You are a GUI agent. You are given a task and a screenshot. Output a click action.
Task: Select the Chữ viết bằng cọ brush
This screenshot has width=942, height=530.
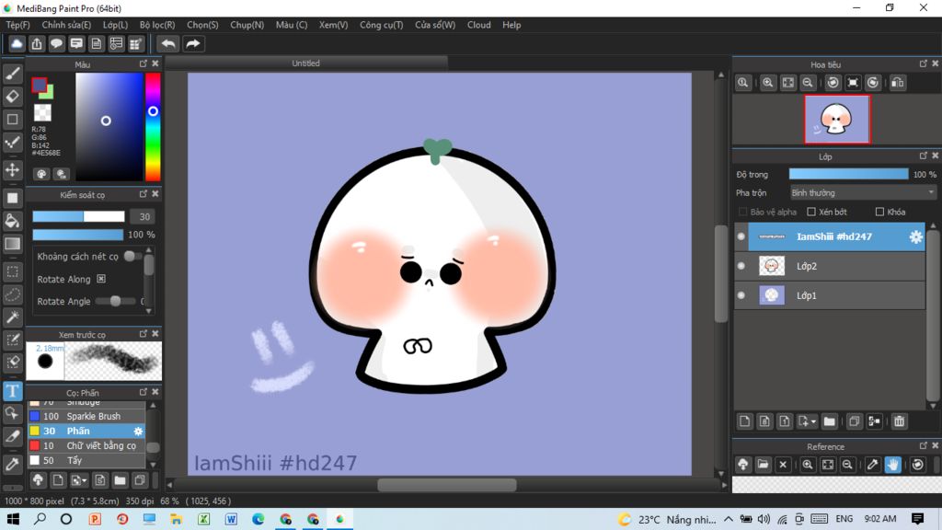[x=86, y=445]
